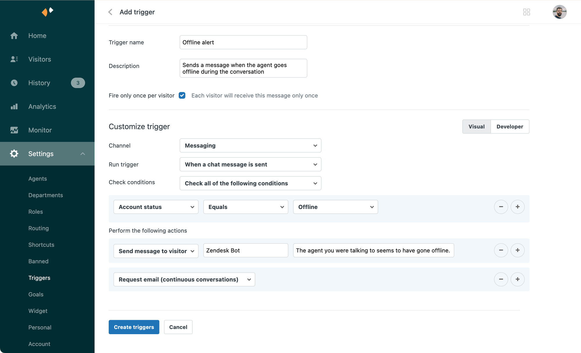Open the Channel dropdown showing Messaging

point(250,145)
